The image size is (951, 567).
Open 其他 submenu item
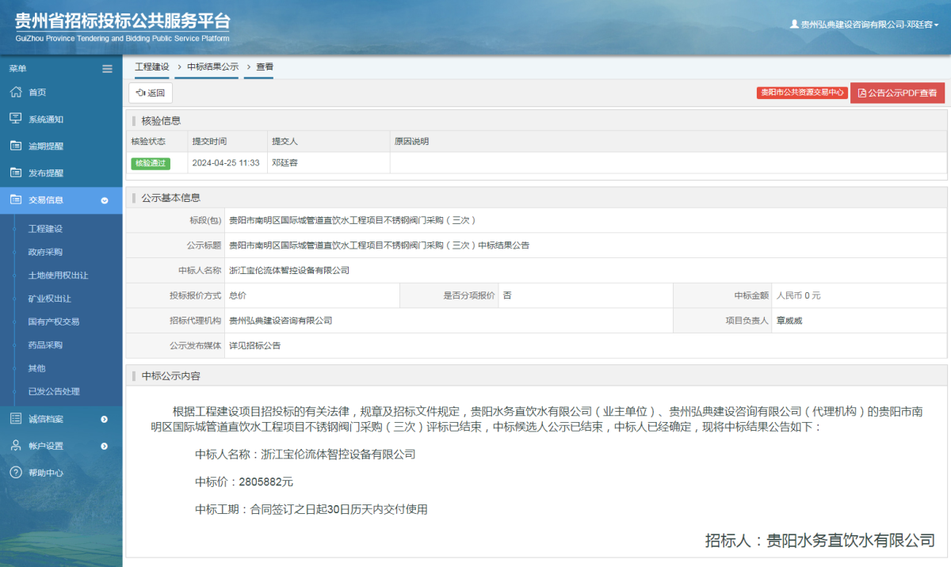pyautogui.click(x=36, y=368)
